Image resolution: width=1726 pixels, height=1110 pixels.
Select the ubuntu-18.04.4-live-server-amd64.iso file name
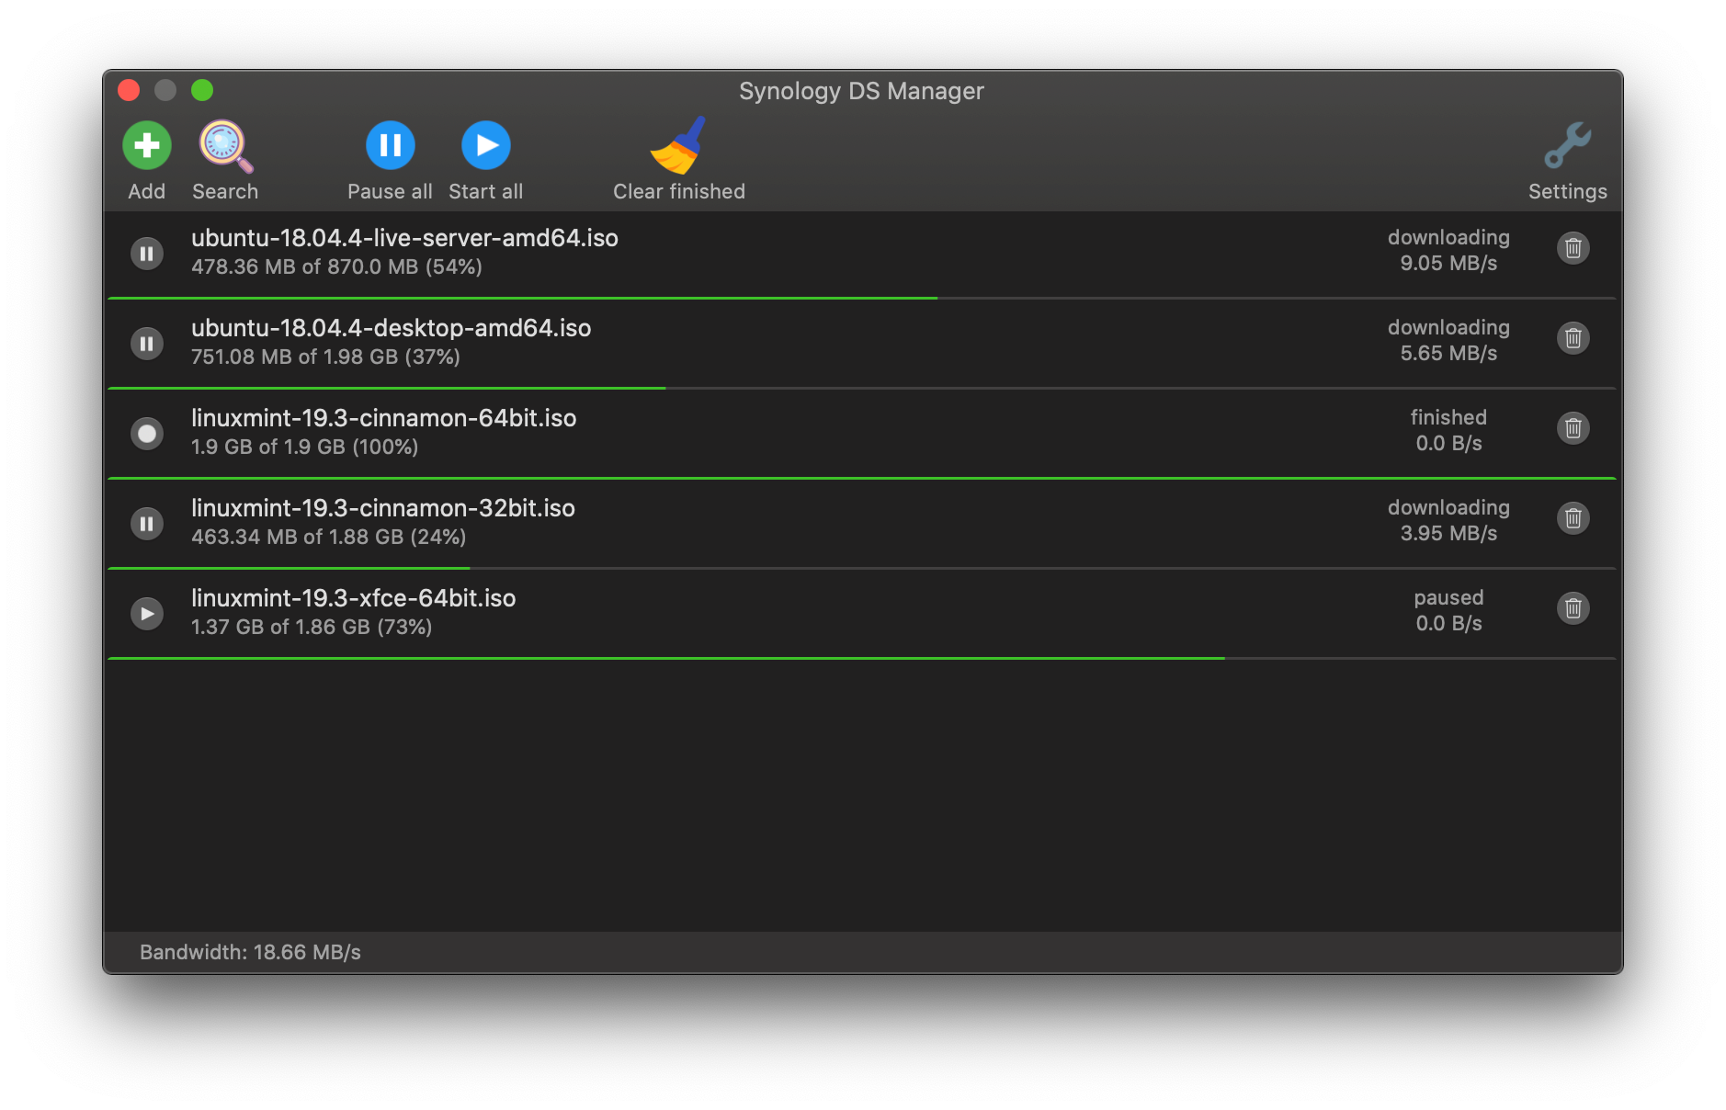pos(404,238)
